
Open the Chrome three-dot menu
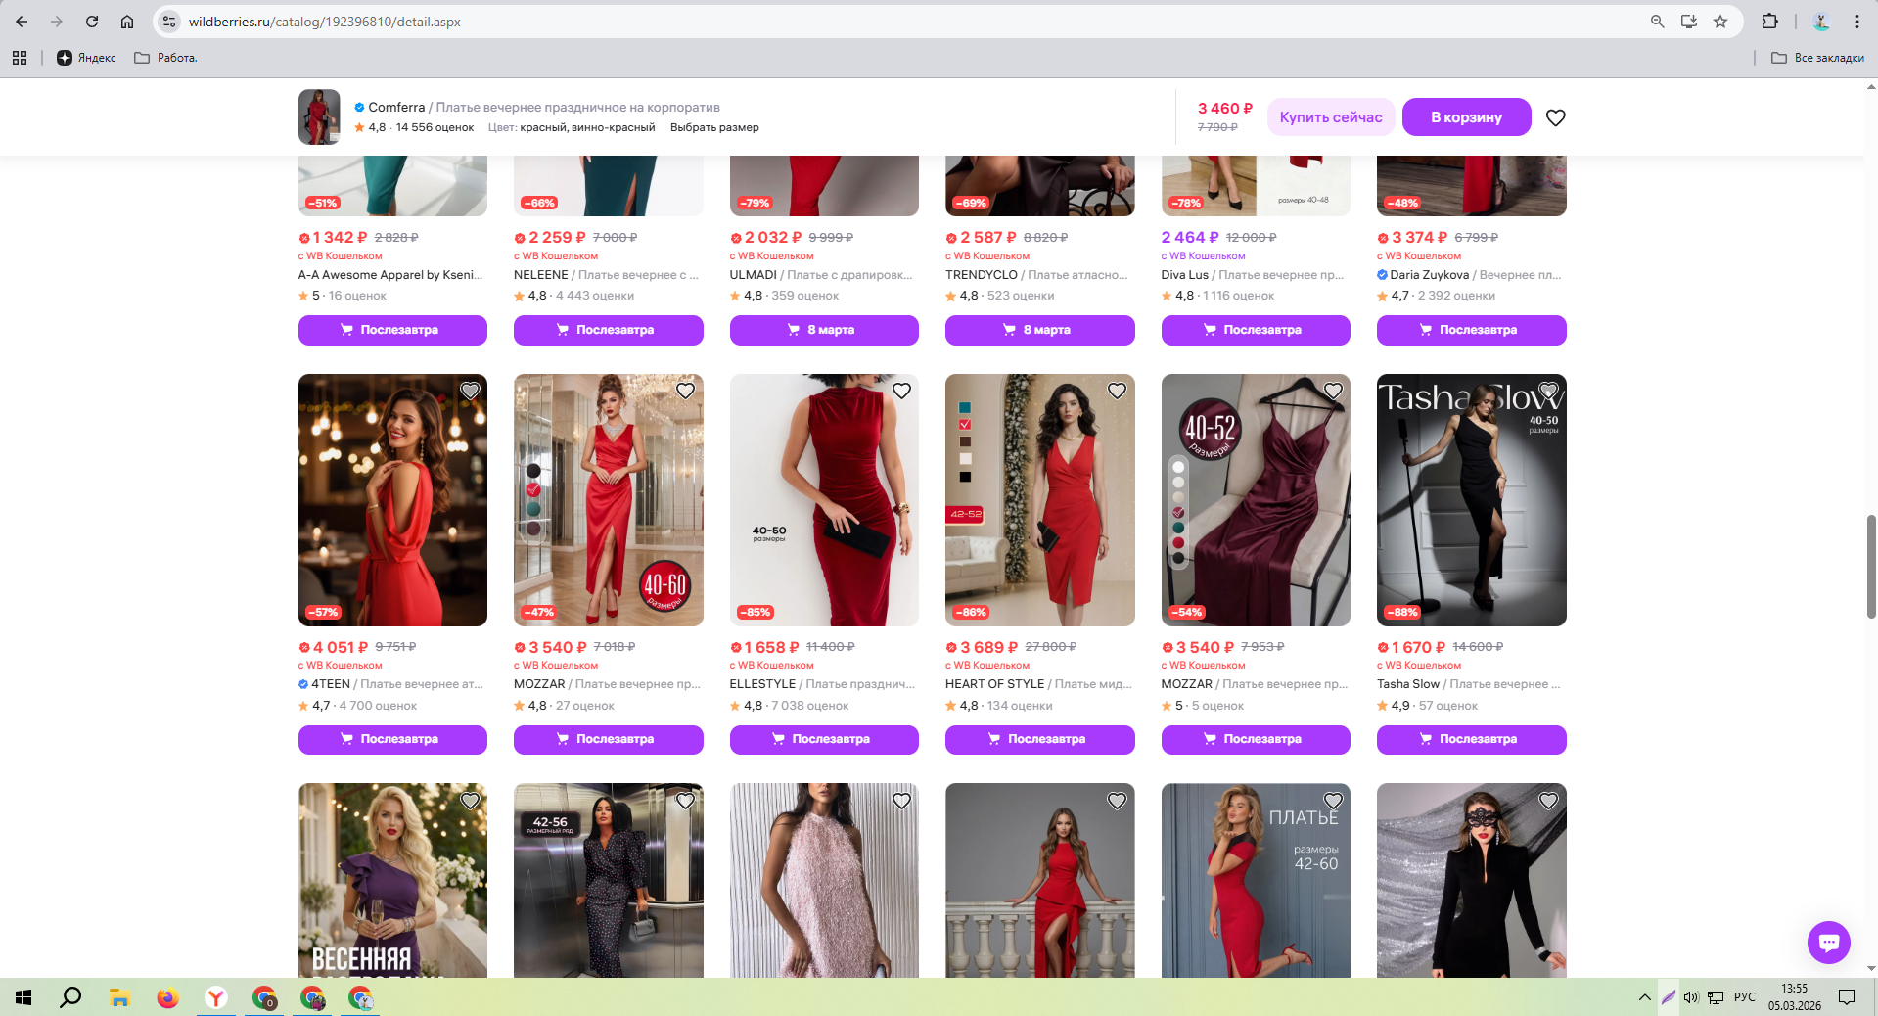[x=1856, y=22]
